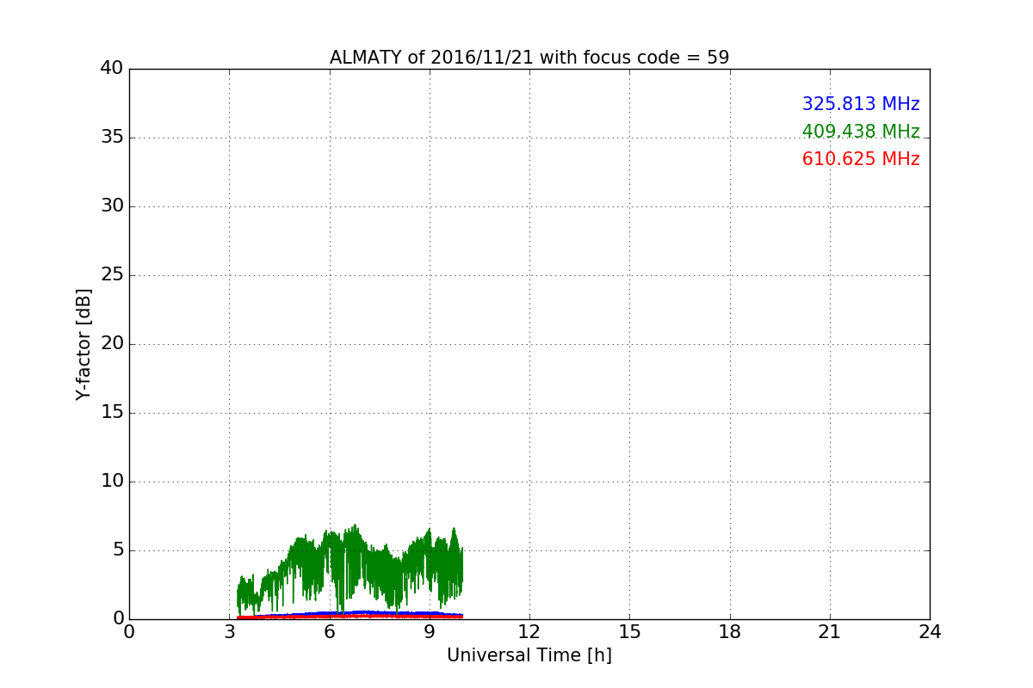Click the Universal Time [h] axis label
The width and height of the screenshot is (1033, 688).
pyautogui.click(x=529, y=655)
